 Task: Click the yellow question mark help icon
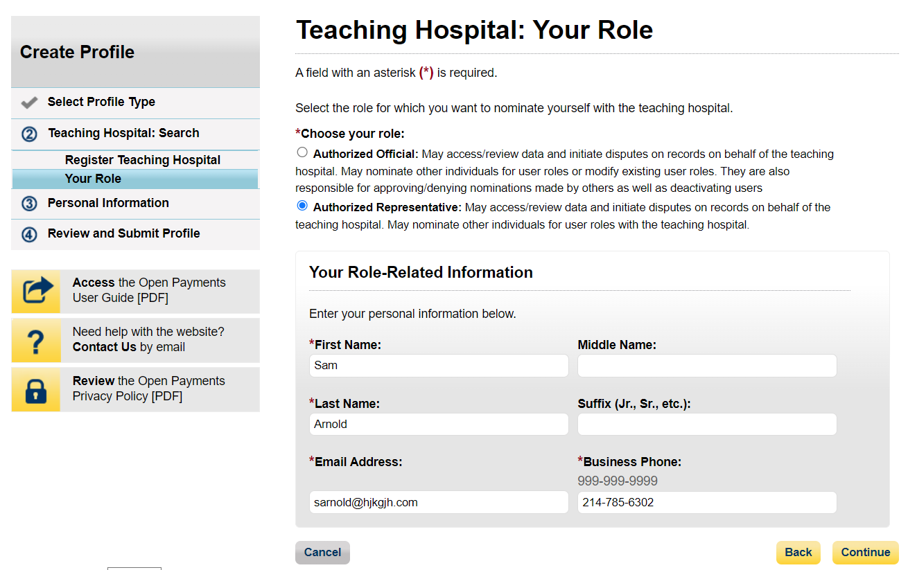pos(36,340)
